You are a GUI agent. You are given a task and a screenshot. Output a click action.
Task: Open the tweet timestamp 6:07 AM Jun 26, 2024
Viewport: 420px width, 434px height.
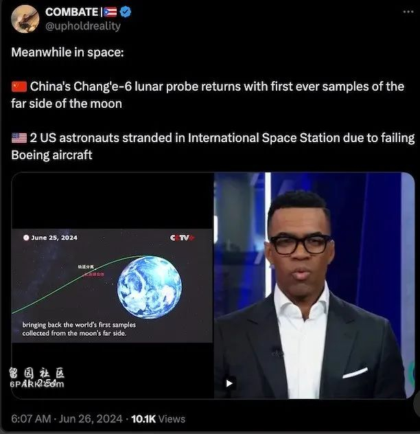(67, 419)
